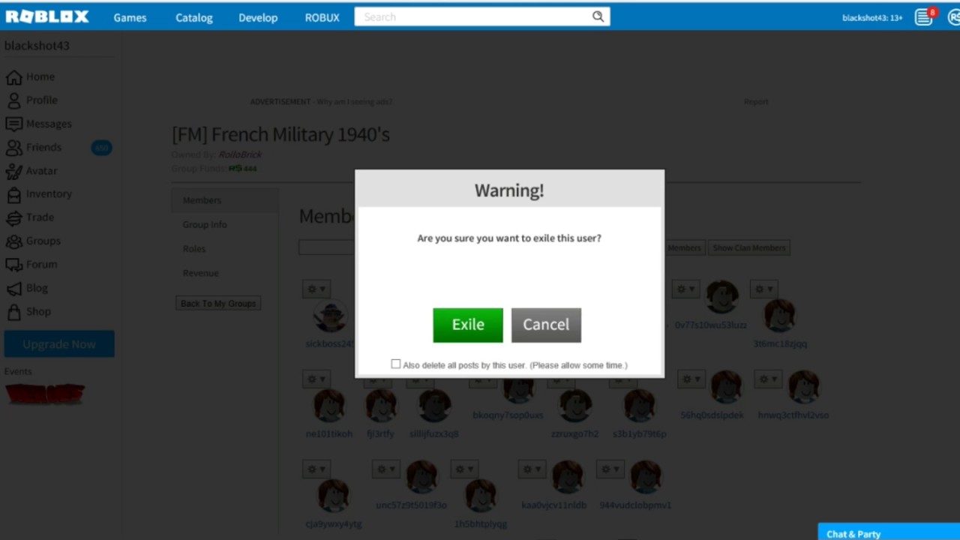Open the Robux balance icon
Screen dimensions: 960x540
tap(953, 17)
